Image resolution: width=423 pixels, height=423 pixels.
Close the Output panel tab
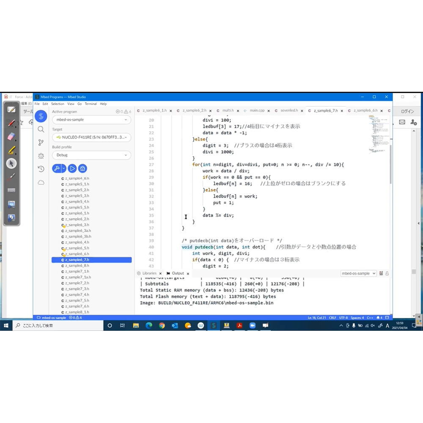[x=188, y=274]
